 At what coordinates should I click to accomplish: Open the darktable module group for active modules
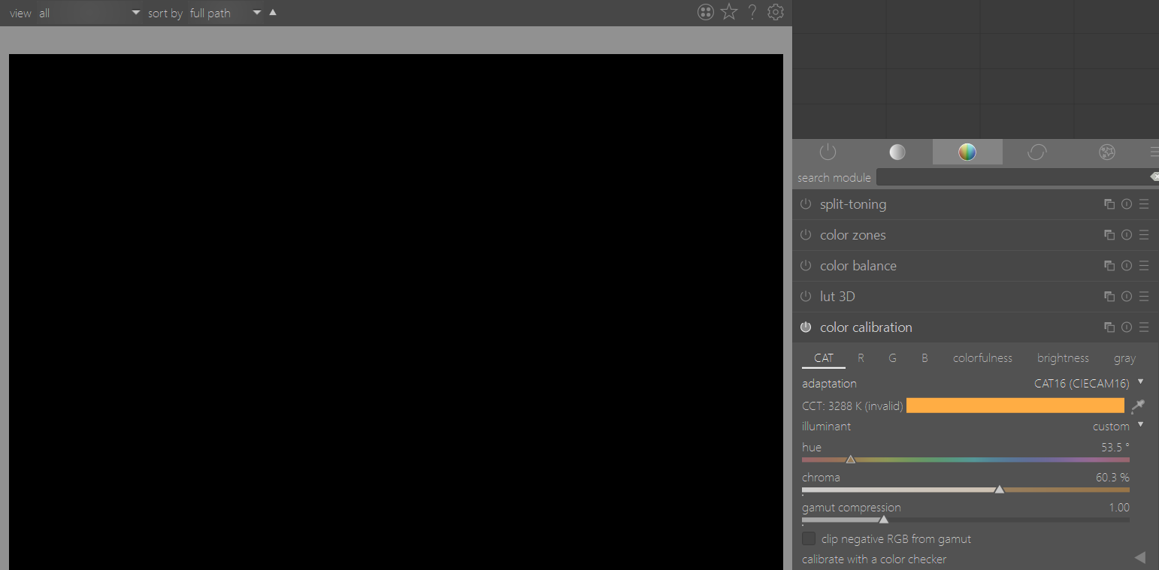click(x=828, y=151)
